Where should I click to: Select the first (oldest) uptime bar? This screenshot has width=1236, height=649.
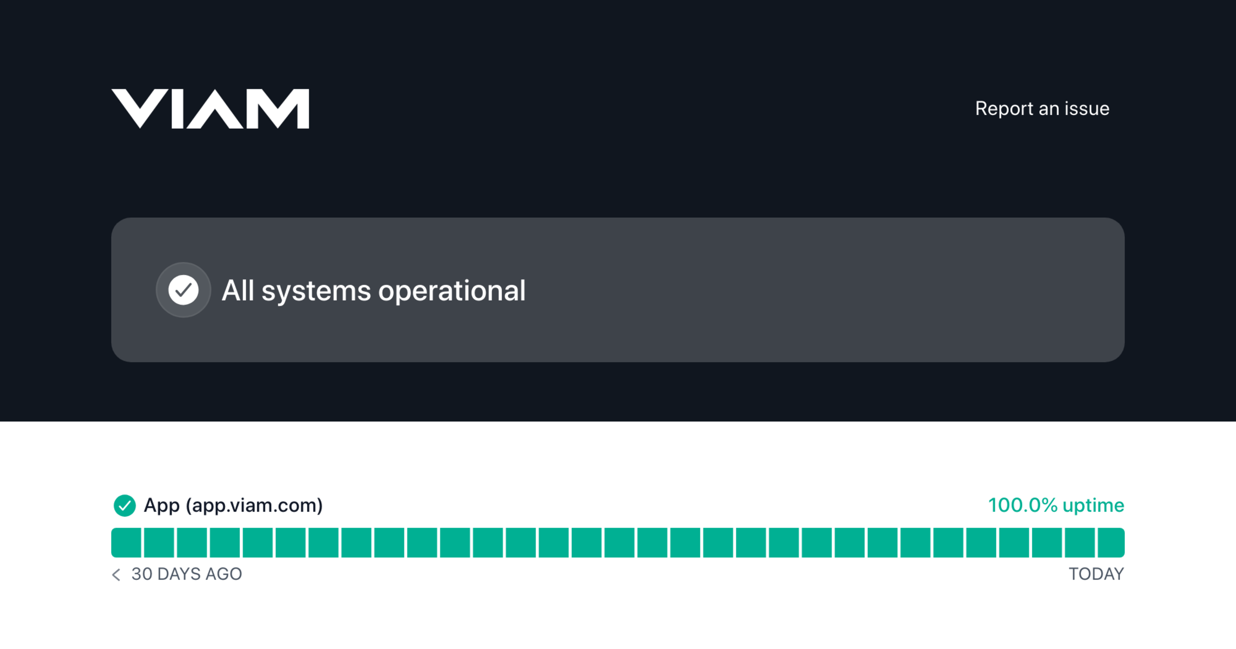pos(126,542)
